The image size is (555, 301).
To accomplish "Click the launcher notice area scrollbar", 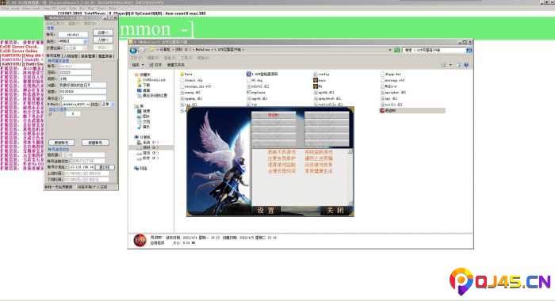I will [350, 177].
